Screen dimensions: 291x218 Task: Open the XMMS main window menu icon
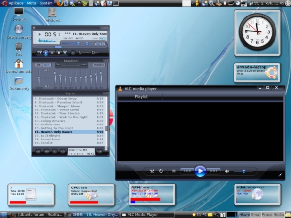pyautogui.click(x=34, y=28)
